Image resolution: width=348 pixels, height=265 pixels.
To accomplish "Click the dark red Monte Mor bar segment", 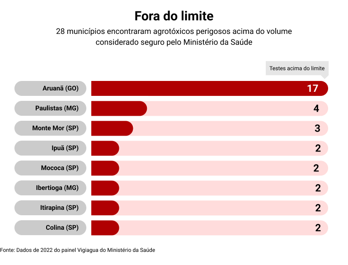I will [112, 128].
